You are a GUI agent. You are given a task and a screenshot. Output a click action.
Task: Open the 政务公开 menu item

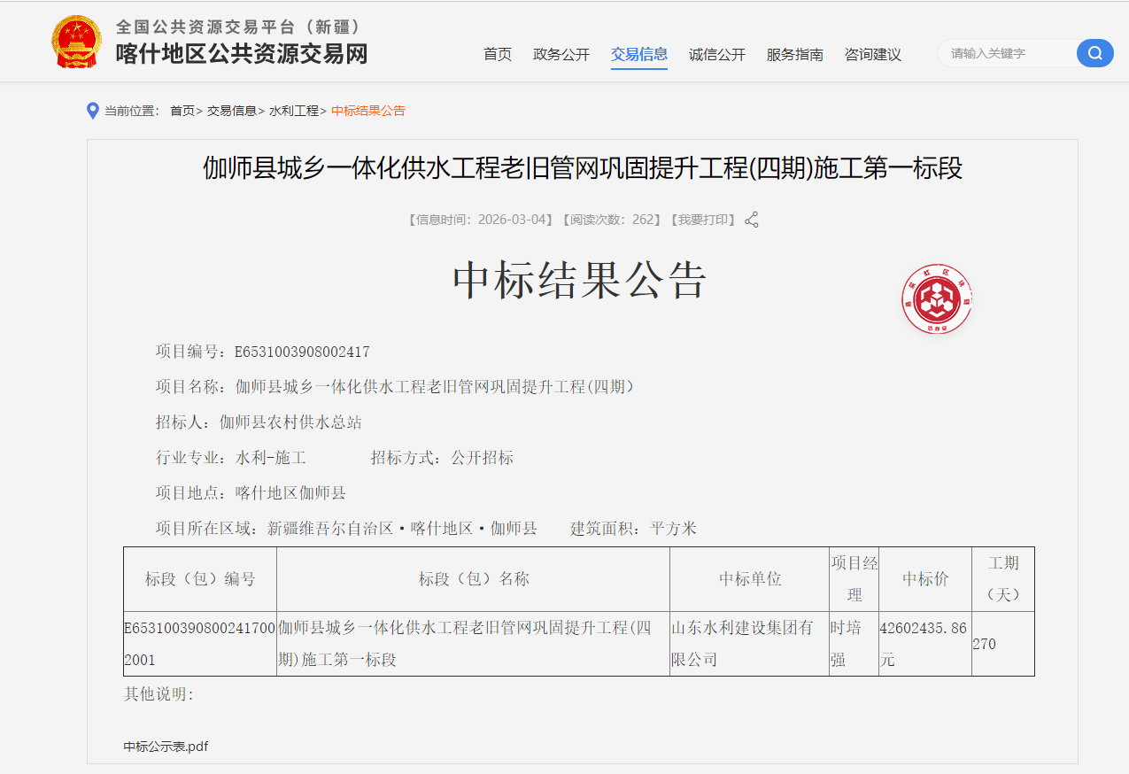561,54
